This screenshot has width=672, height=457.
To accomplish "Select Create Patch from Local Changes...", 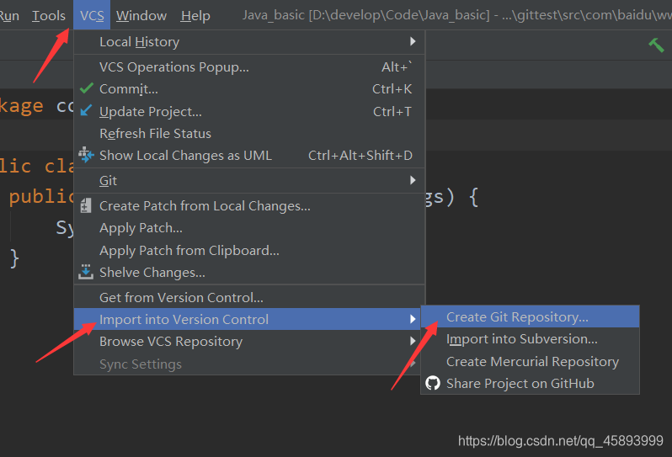I will pos(249,205).
